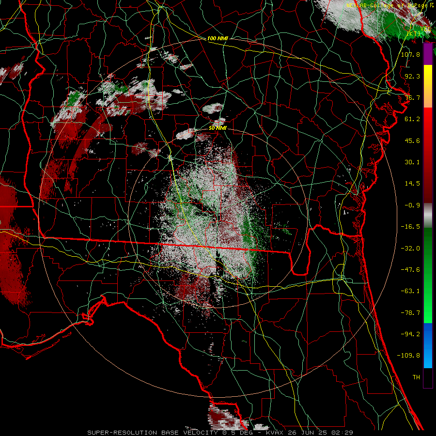Screen dimensions: 436x436
Task: Click the 61.2 velocity scale value
Action: coord(412,119)
